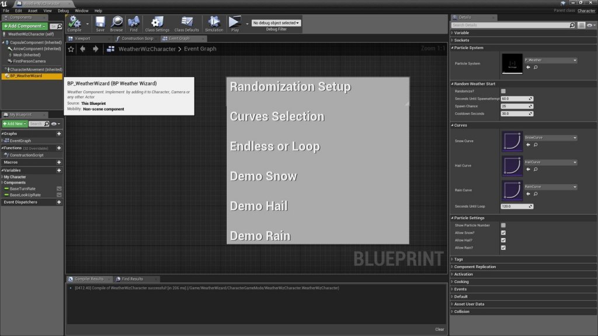Navigate back with the left arrow in graph
The width and height of the screenshot is (598, 336).
83,49
